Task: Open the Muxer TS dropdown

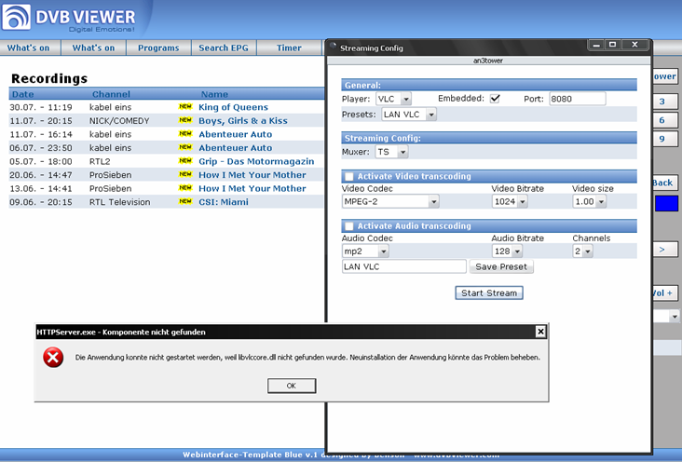Action: point(392,152)
